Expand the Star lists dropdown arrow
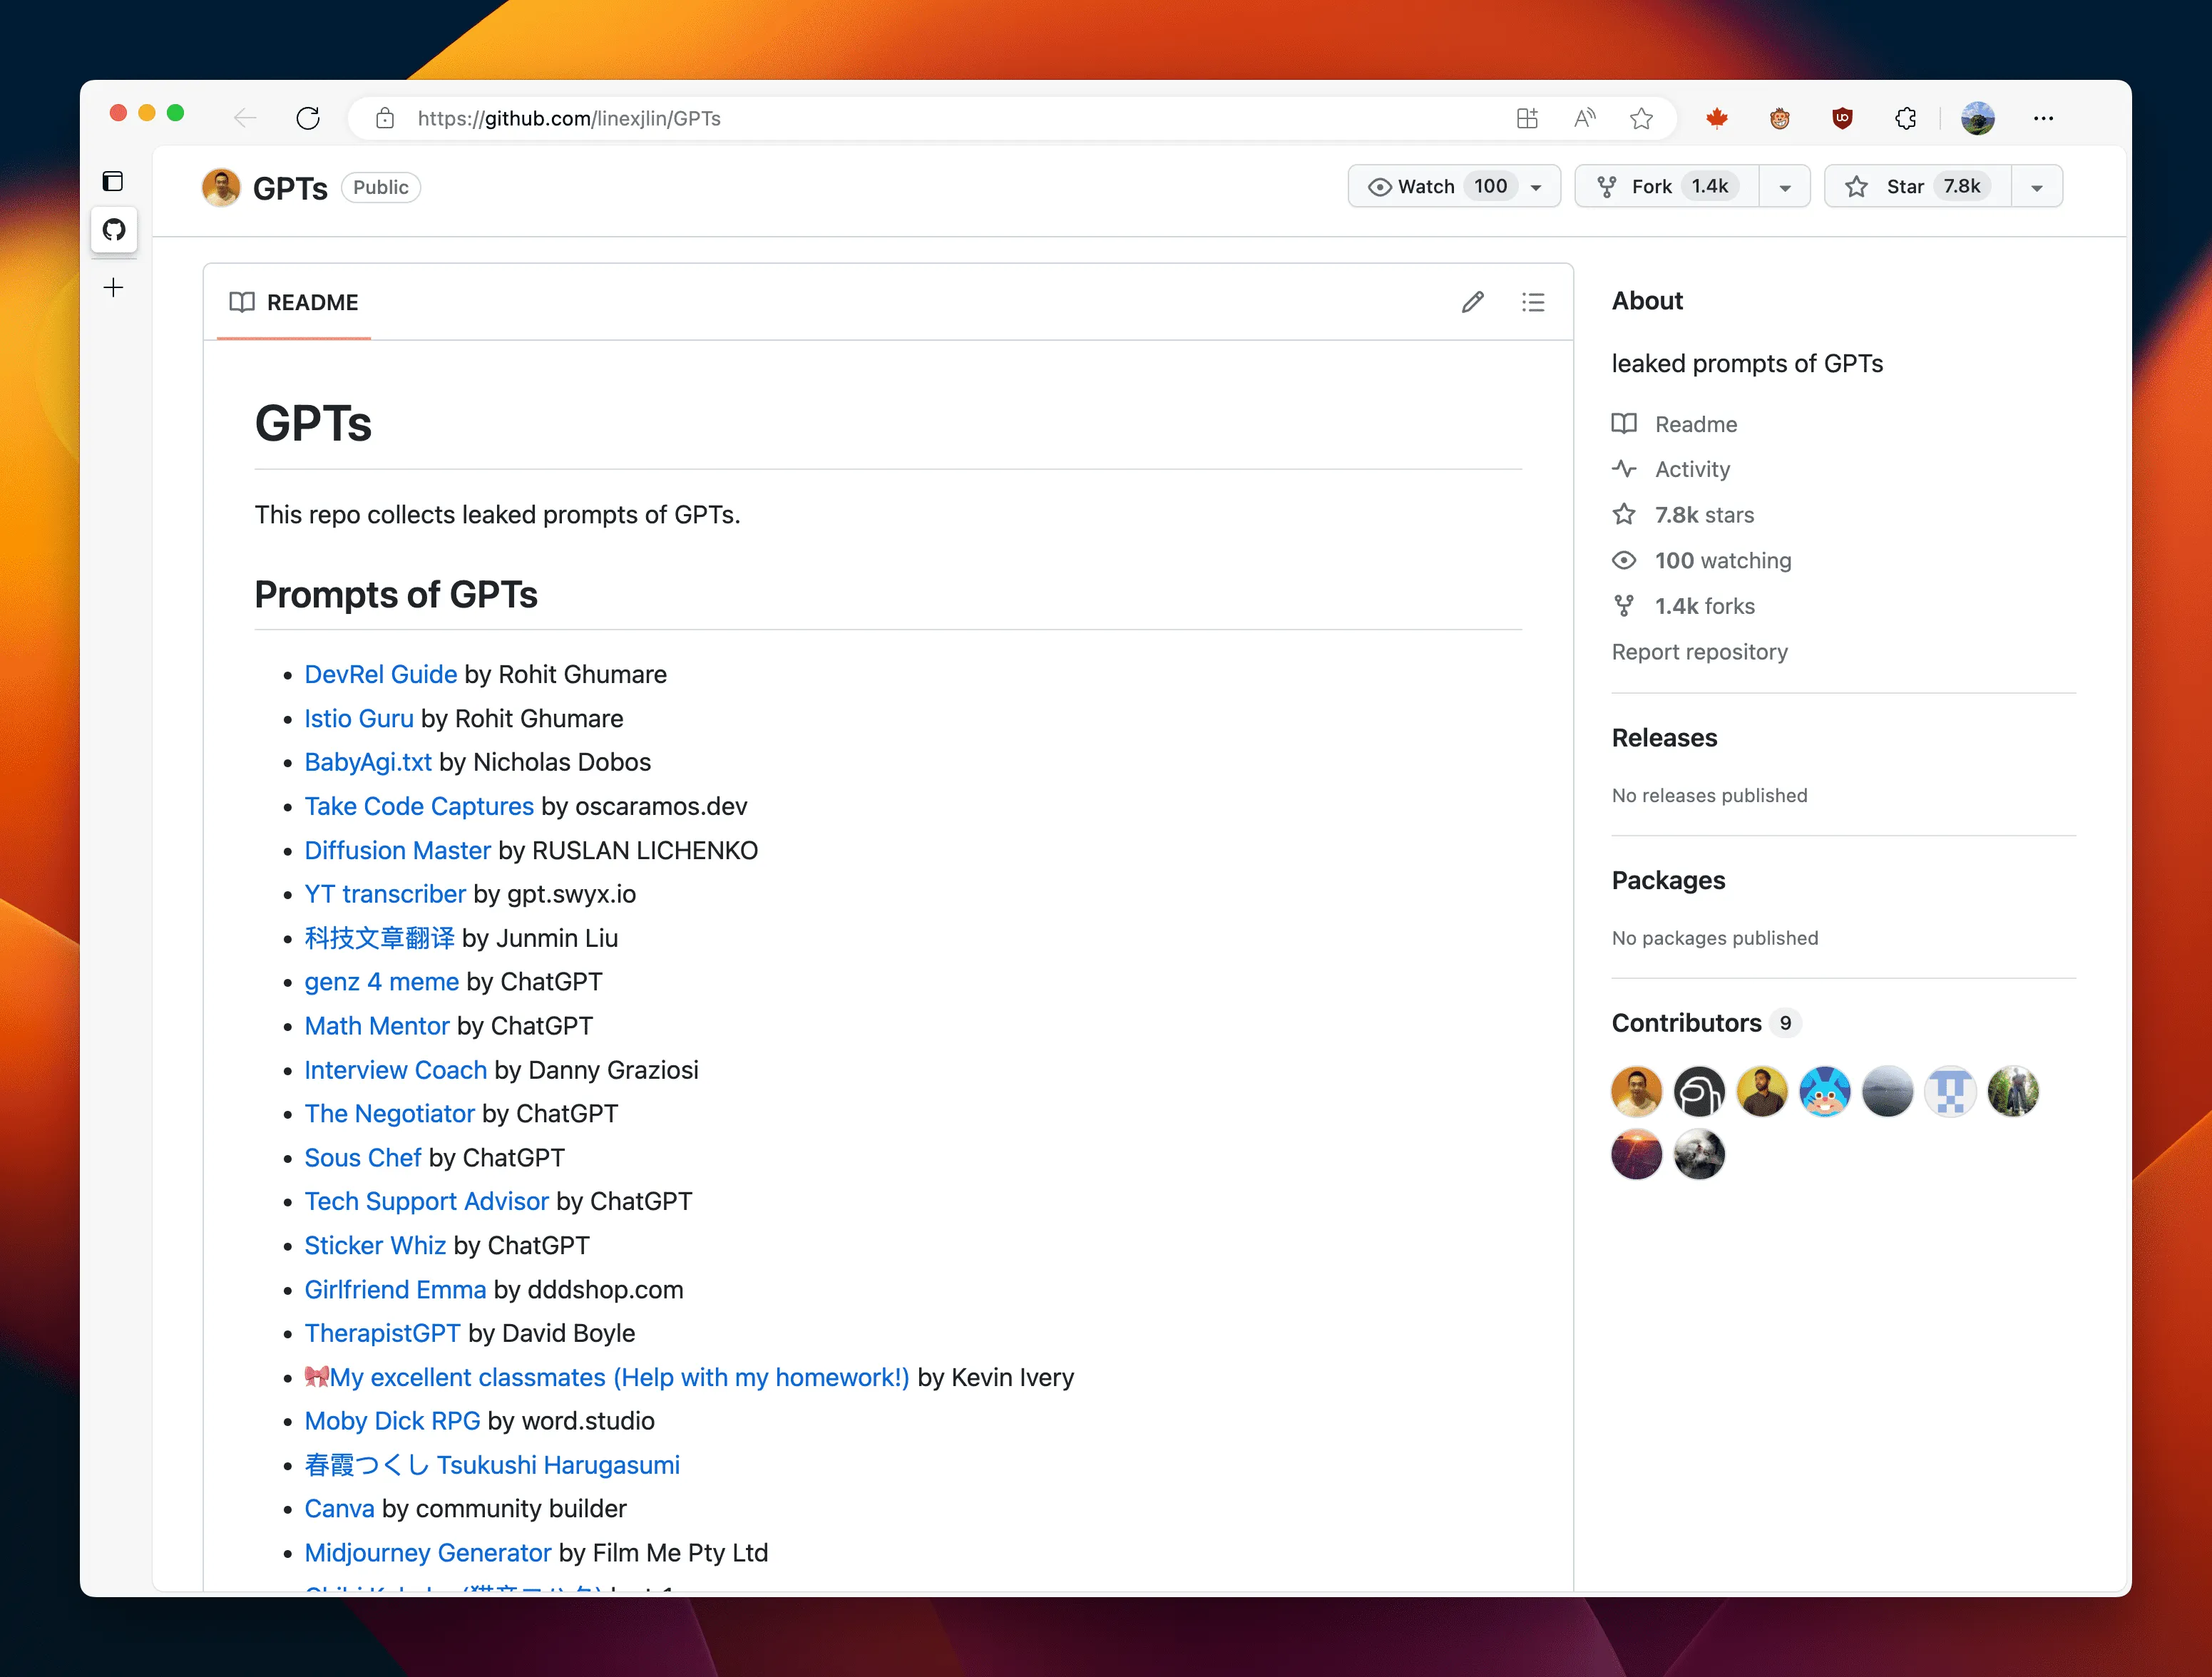The height and width of the screenshot is (1677, 2212). point(2037,187)
